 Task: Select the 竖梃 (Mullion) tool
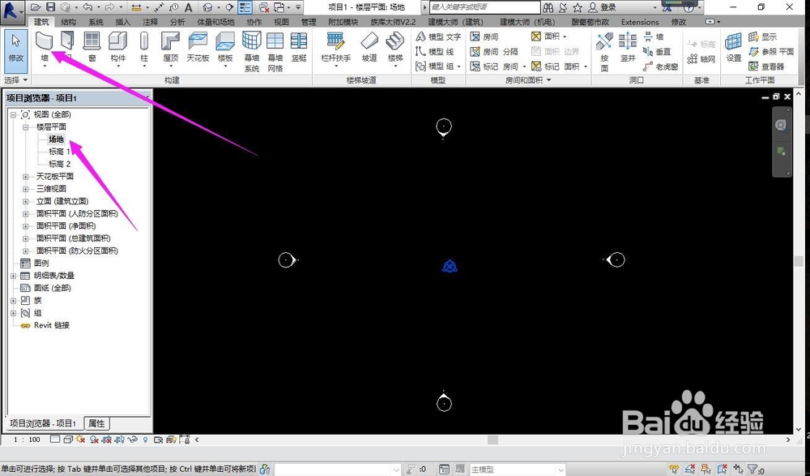[299, 46]
